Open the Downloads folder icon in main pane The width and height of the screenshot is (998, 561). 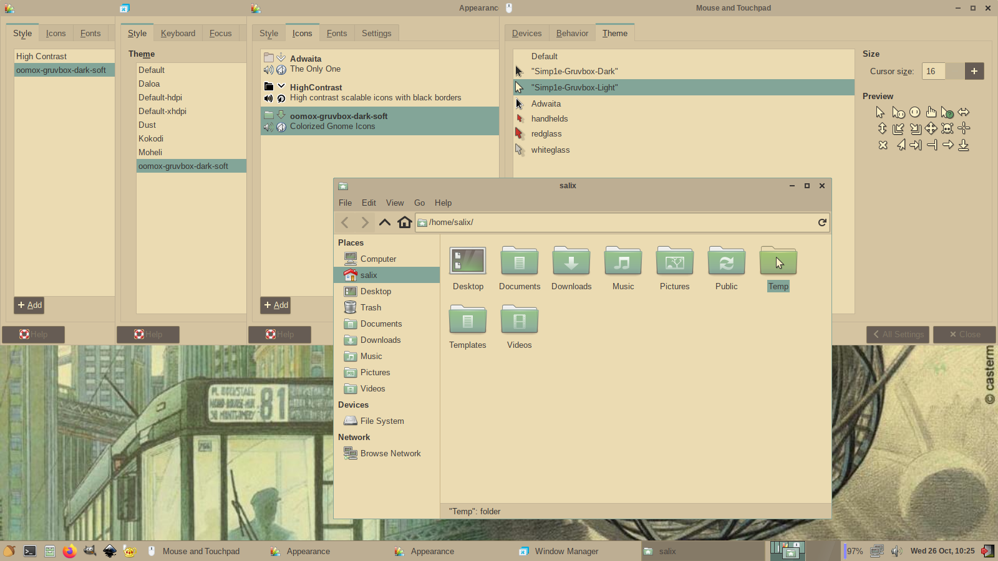click(x=571, y=261)
